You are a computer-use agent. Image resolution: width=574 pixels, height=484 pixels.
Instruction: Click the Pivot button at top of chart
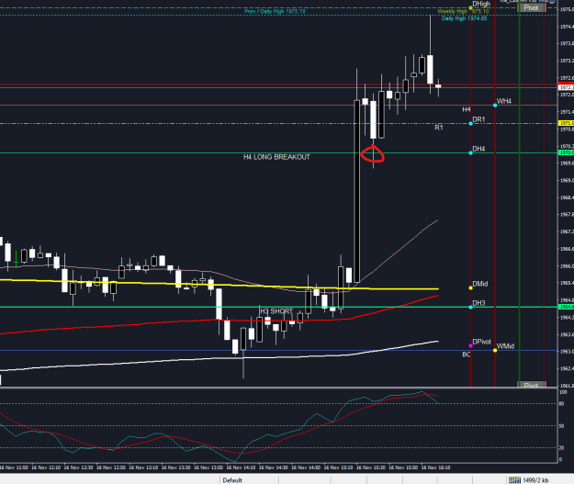(531, 7)
